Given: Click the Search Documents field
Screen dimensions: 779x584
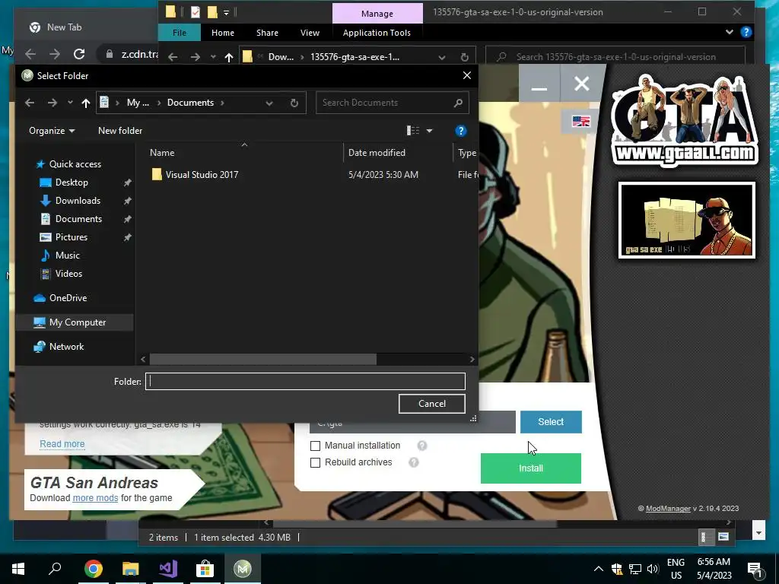Looking at the screenshot, I should pyautogui.click(x=392, y=103).
